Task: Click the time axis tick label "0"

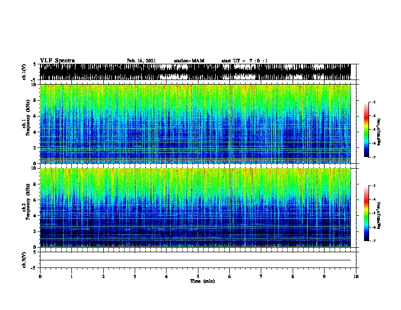Action: (x=40, y=277)
